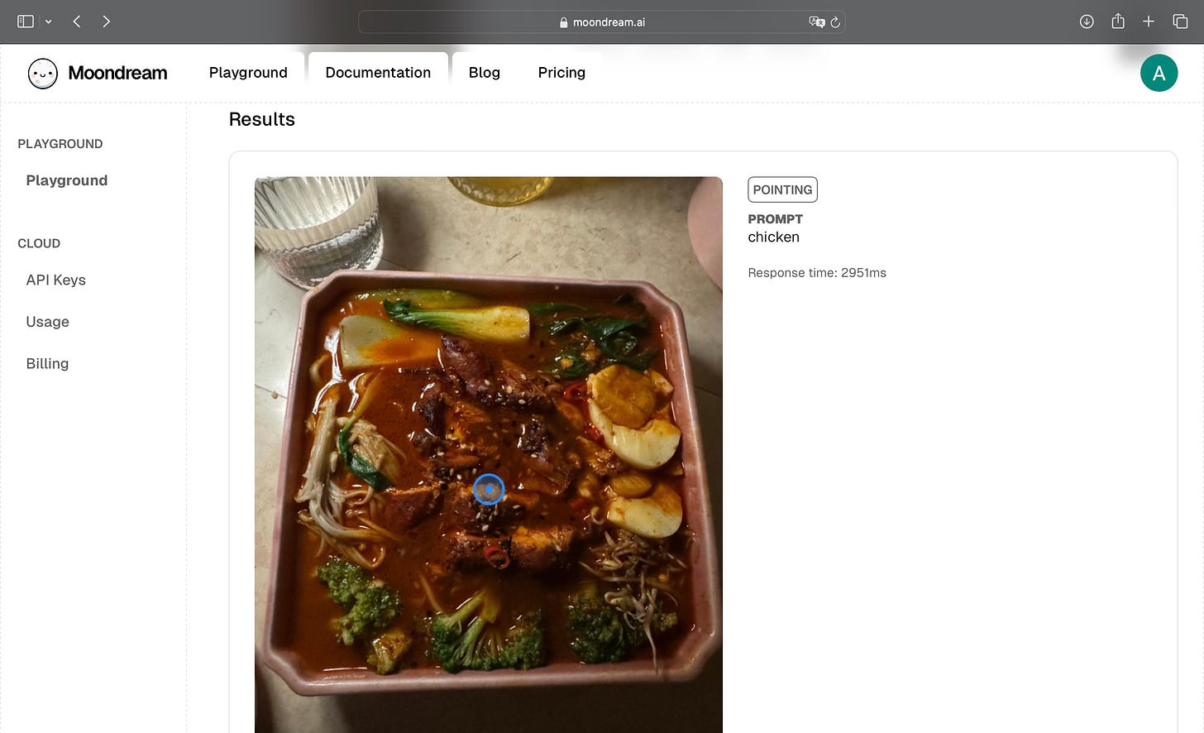The image size is (1204, 733).
Task: Open the green account avatar A
Action: pos(1159,73)
